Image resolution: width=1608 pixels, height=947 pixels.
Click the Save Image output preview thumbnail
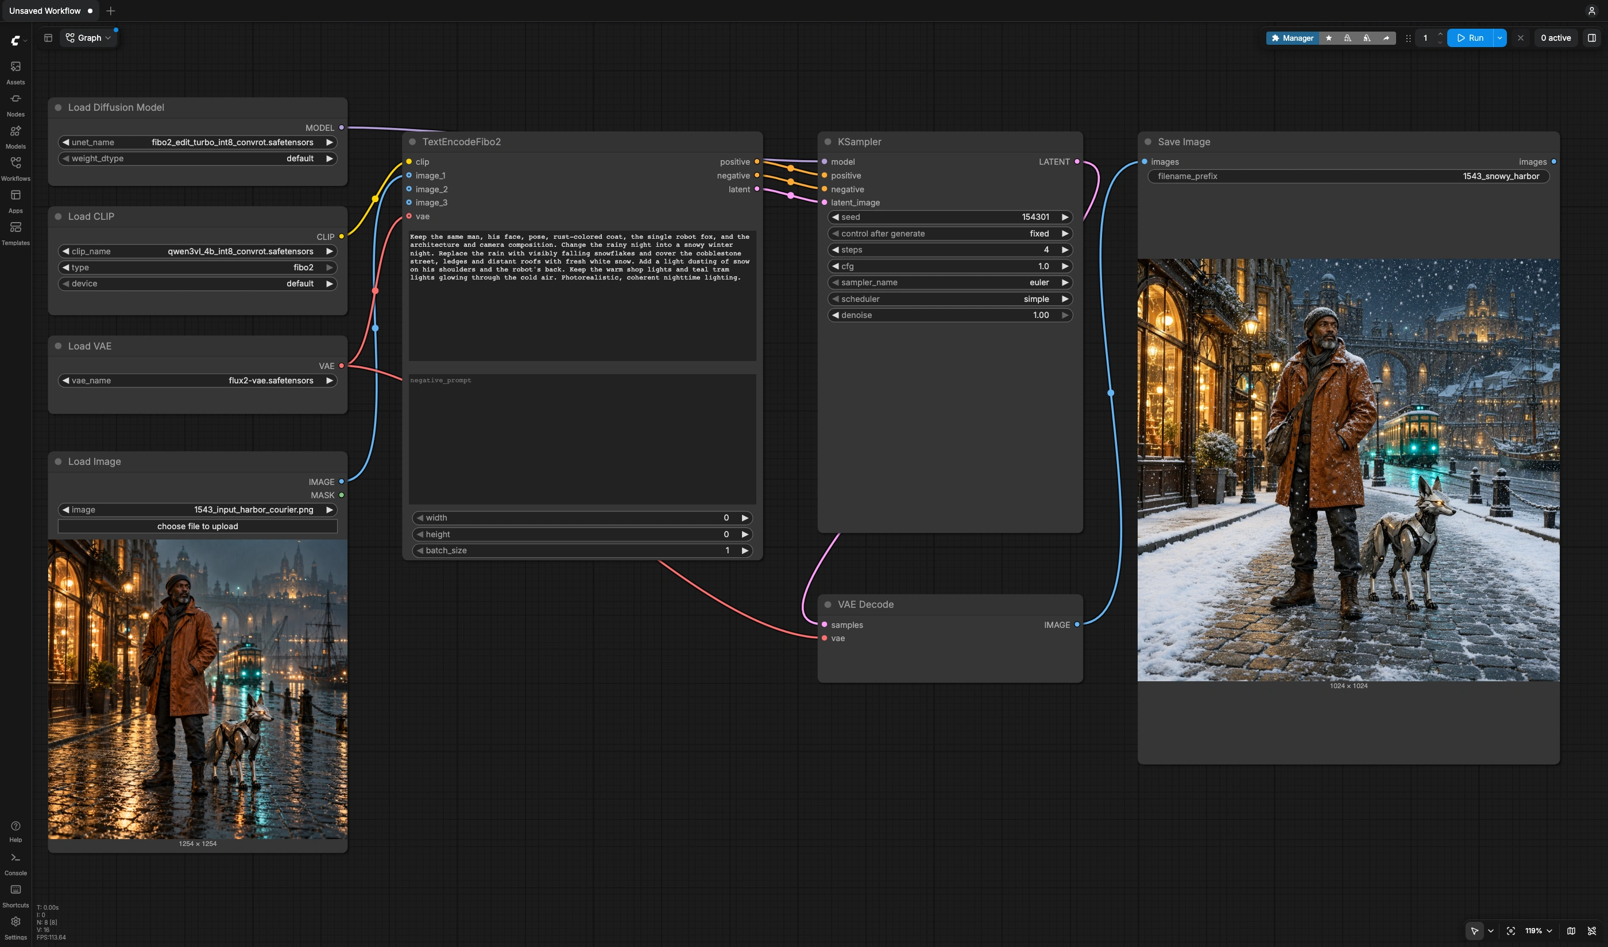click(1347, 469)
